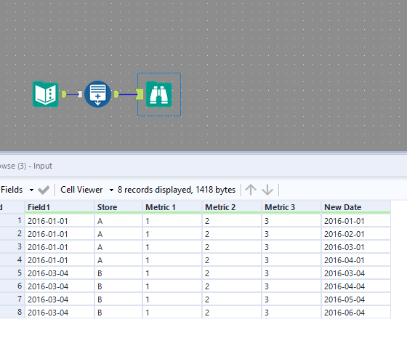Click Field1 cell in record 1
This screenshot has height=362, width=407.
coord(60,221)
